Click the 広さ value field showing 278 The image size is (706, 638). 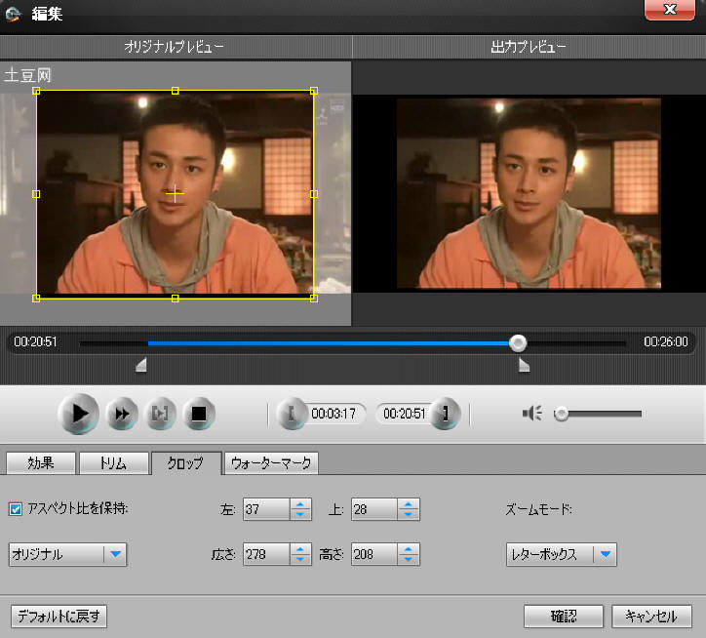click(x=266, y=554)
